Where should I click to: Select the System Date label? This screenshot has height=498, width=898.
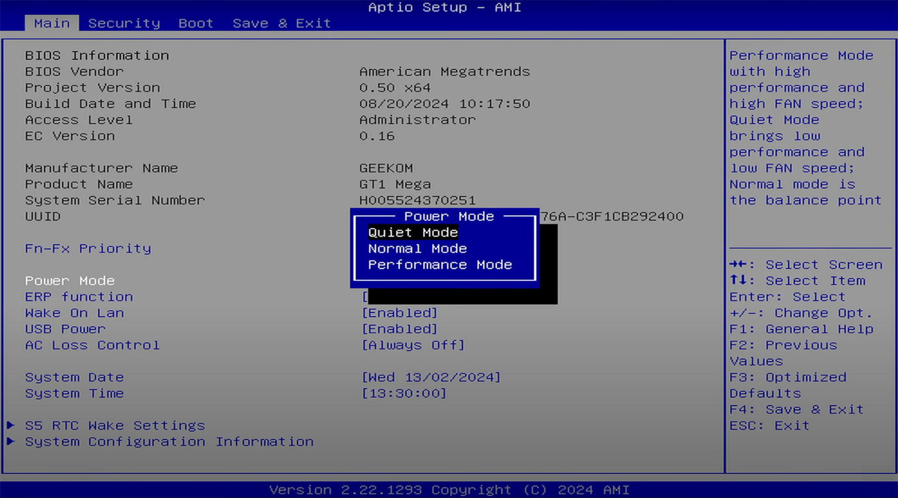click(x=75, y=377)
